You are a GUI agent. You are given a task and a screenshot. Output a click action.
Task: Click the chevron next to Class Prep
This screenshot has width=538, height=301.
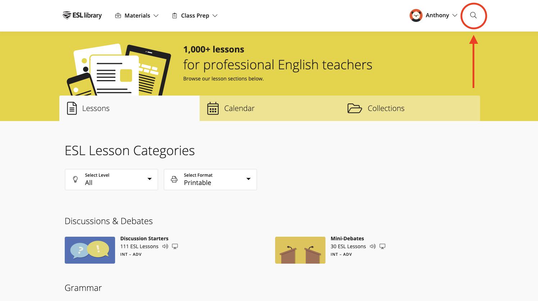pos(215,16)
